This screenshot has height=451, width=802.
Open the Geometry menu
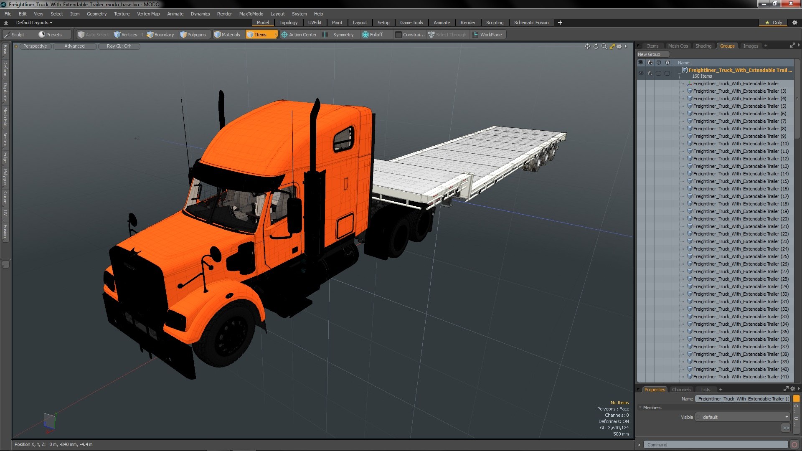(96, 14)
